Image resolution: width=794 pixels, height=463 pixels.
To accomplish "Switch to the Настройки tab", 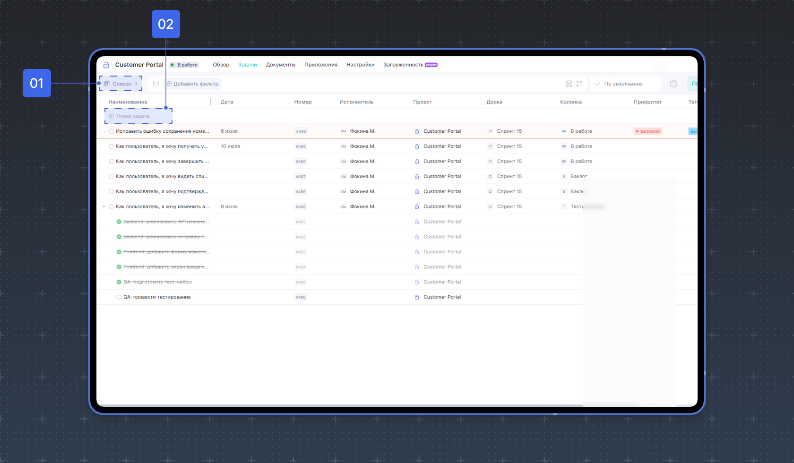I will coord(361,65).
